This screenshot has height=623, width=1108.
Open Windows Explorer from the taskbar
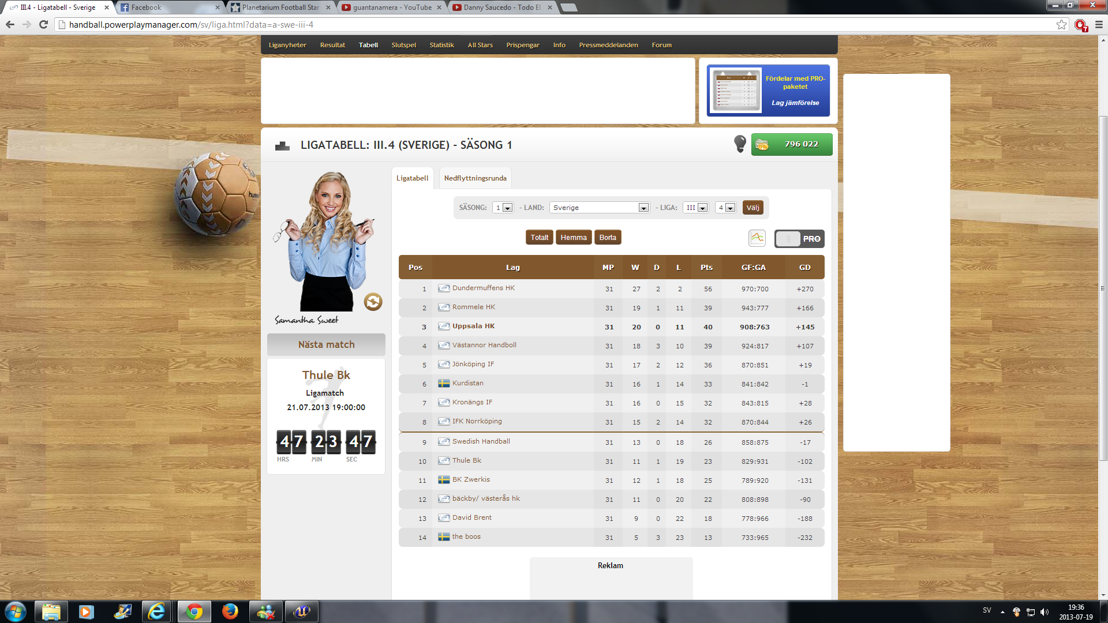(x=51, y=611)
